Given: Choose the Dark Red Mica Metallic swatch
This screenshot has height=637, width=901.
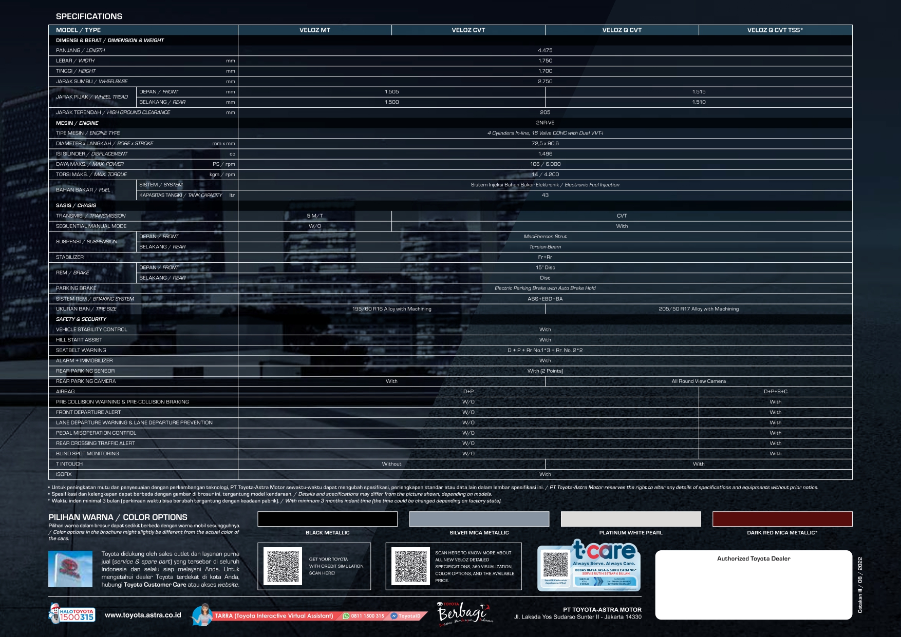Looking at the screenshot, I should pos(782,519).
